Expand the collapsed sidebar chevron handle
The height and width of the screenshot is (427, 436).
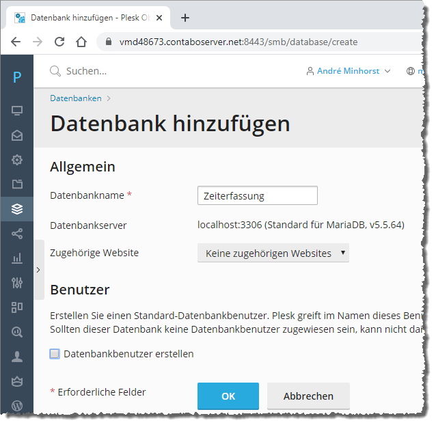[x=38, y=270]
